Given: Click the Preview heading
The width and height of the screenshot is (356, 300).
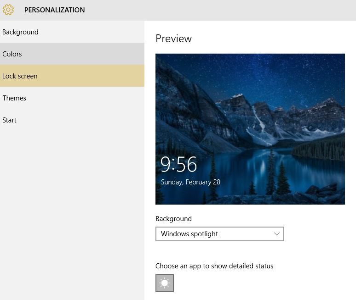Looking at the screenshot, I should (174, 39).
